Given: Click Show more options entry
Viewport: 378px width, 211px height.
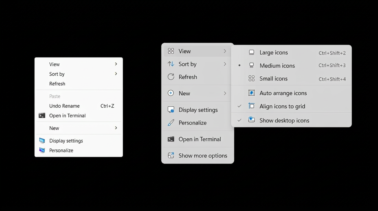Looking at the screenshot, I should (x=198, y=156).
